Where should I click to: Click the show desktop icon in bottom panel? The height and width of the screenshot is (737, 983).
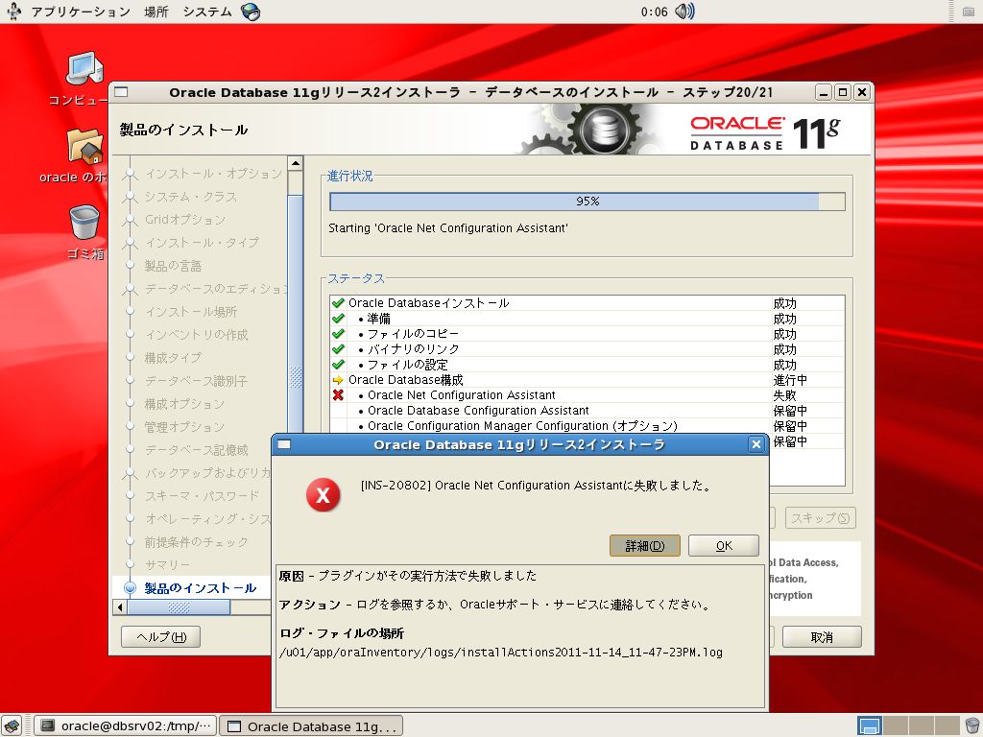pyautogui.click(x=12, y=725)
